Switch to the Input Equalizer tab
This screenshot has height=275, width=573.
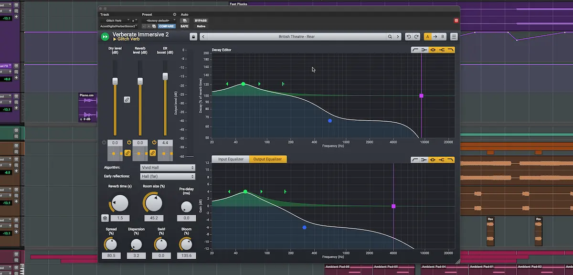(231, 159)
